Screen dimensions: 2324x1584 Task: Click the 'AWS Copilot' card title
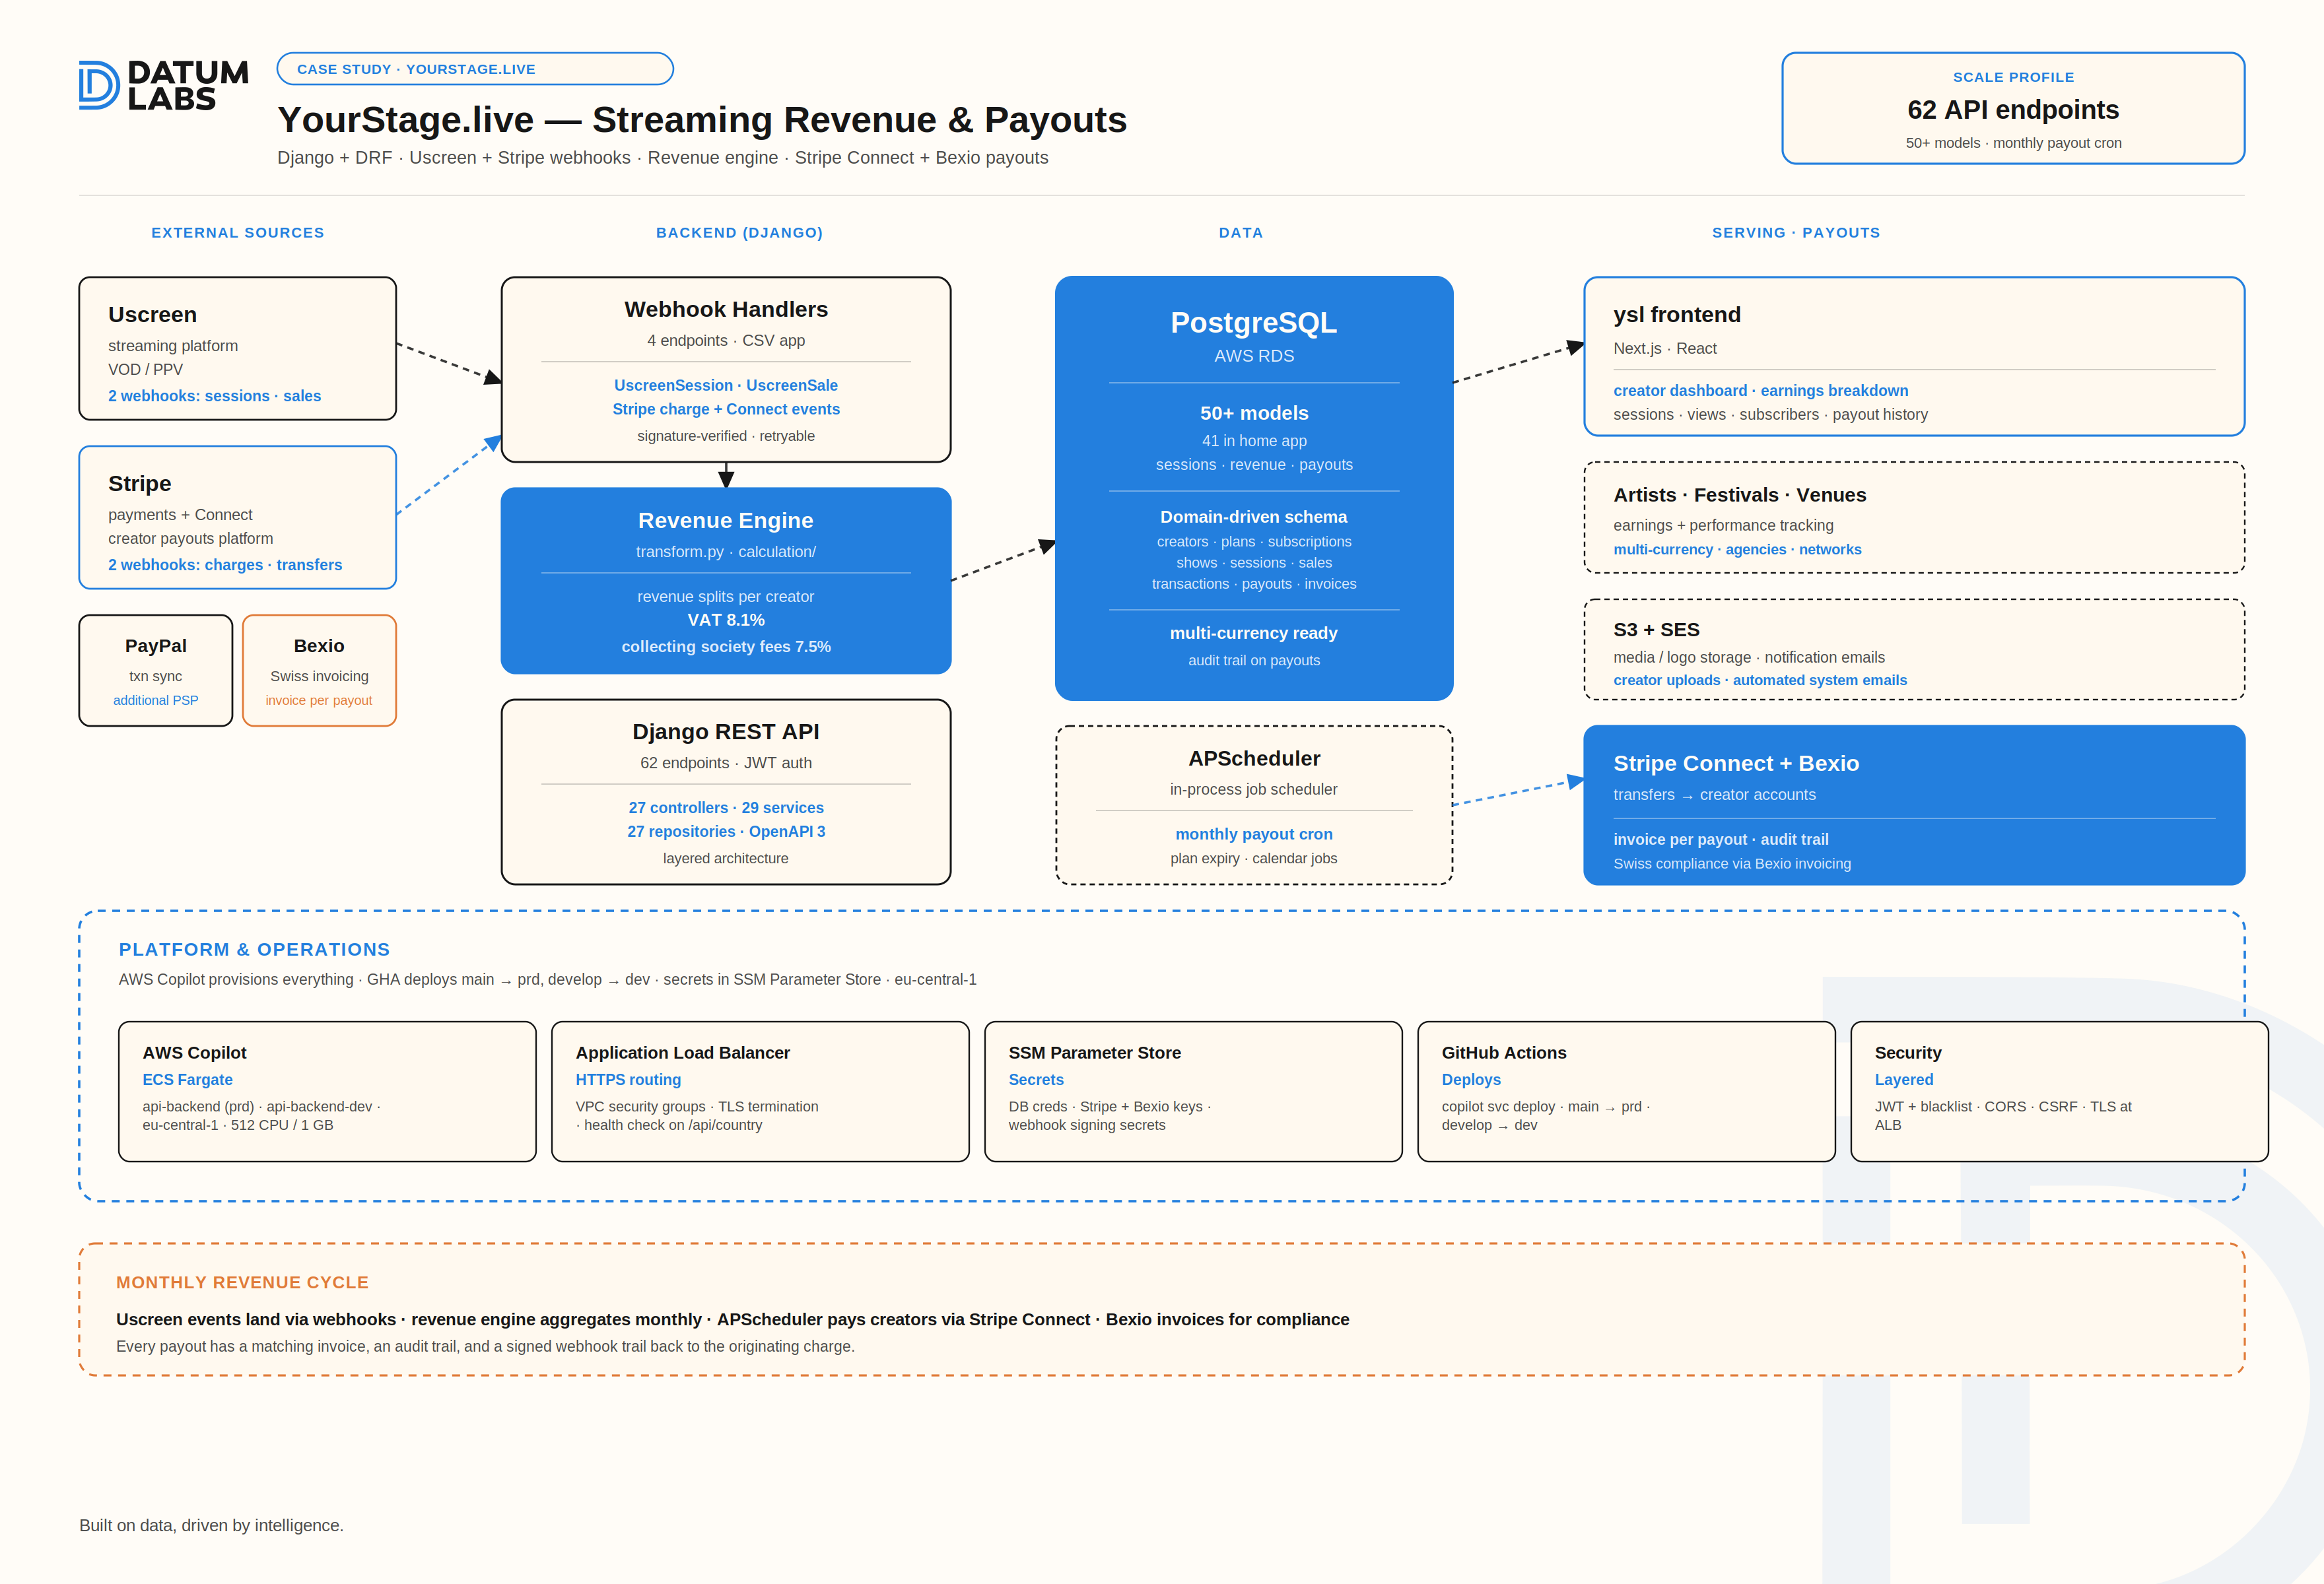pyautogui.click(x=195, y=1052)
